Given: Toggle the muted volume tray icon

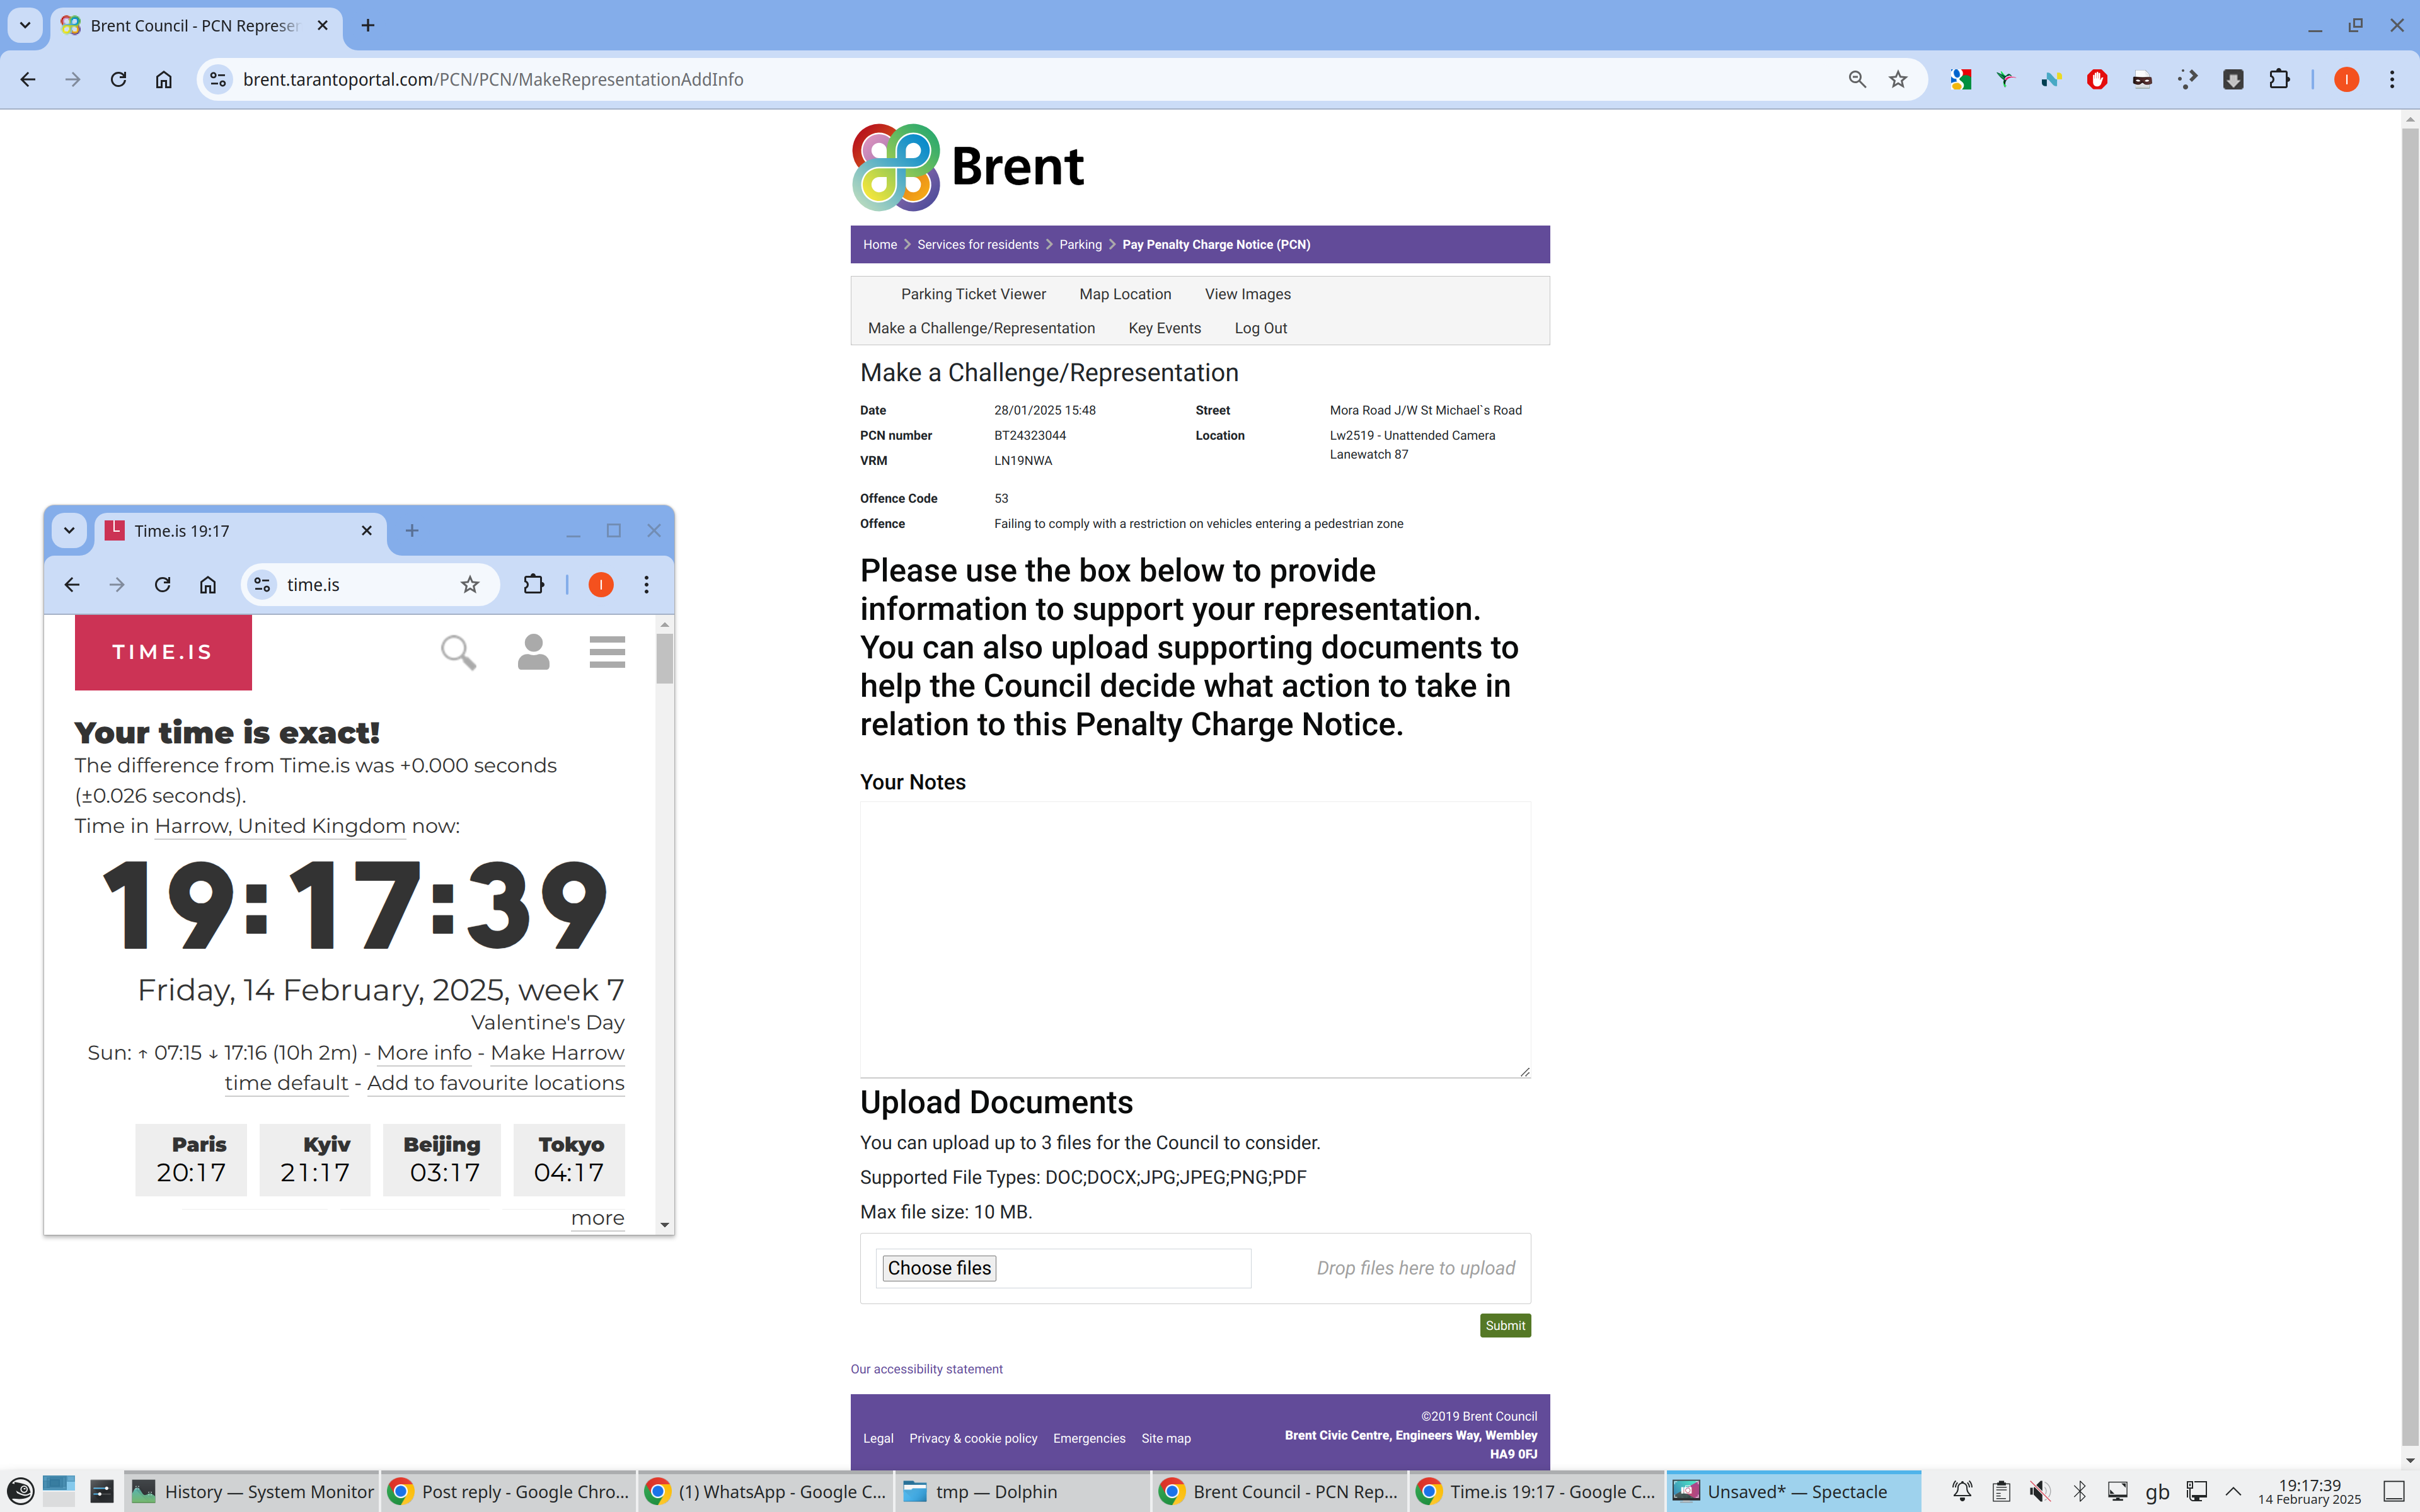Looking at the screenshot, I should [2040, 1491].
